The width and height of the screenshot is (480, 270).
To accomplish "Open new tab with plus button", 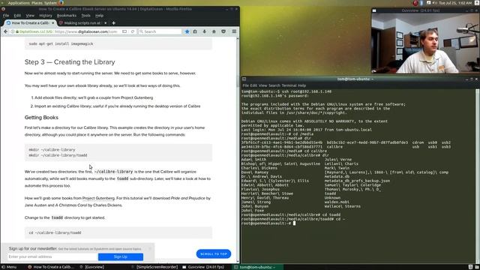I will (x=113, y=23).
